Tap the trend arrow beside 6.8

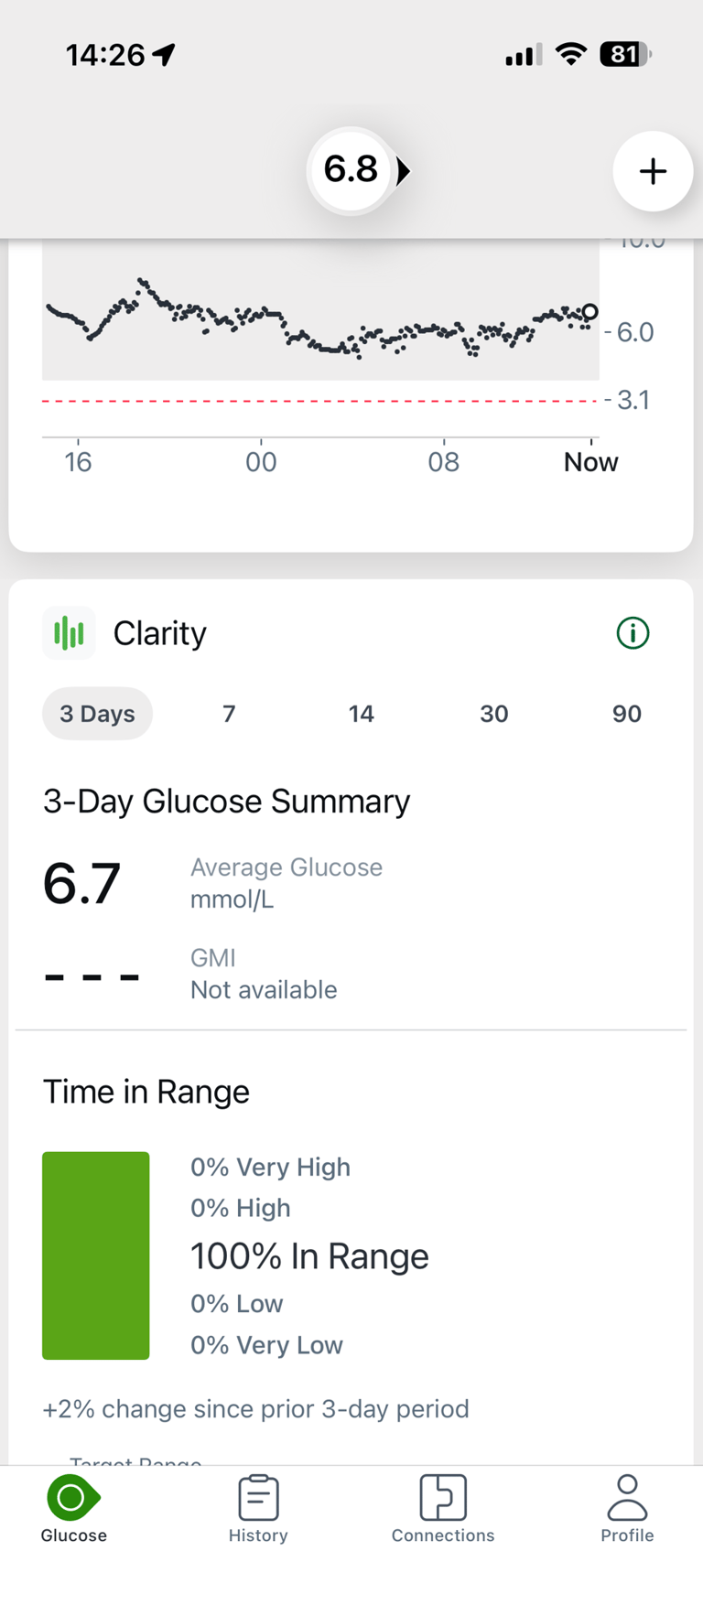403,170
